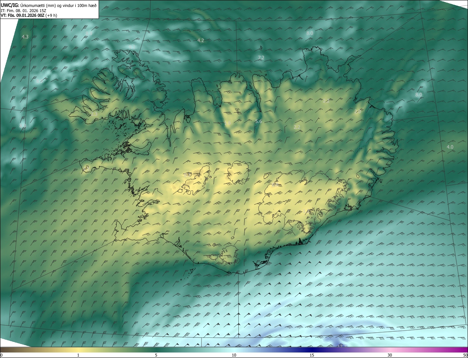This screenshot has height=358, width=468.
Task: Click the 2.2 value label on the map
Action: [x=297, y=127]
